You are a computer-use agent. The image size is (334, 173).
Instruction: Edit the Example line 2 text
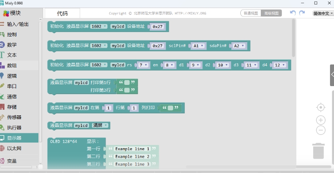[x=132, y=156]
